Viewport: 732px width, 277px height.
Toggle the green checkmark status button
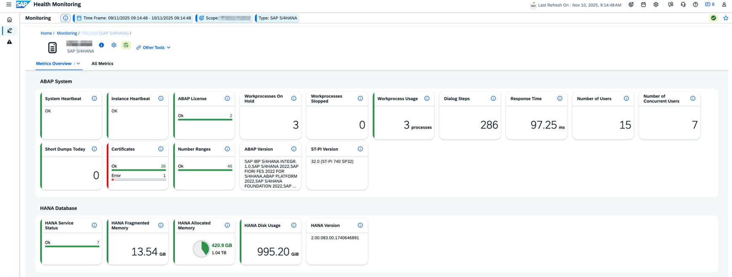pos(713,18)
